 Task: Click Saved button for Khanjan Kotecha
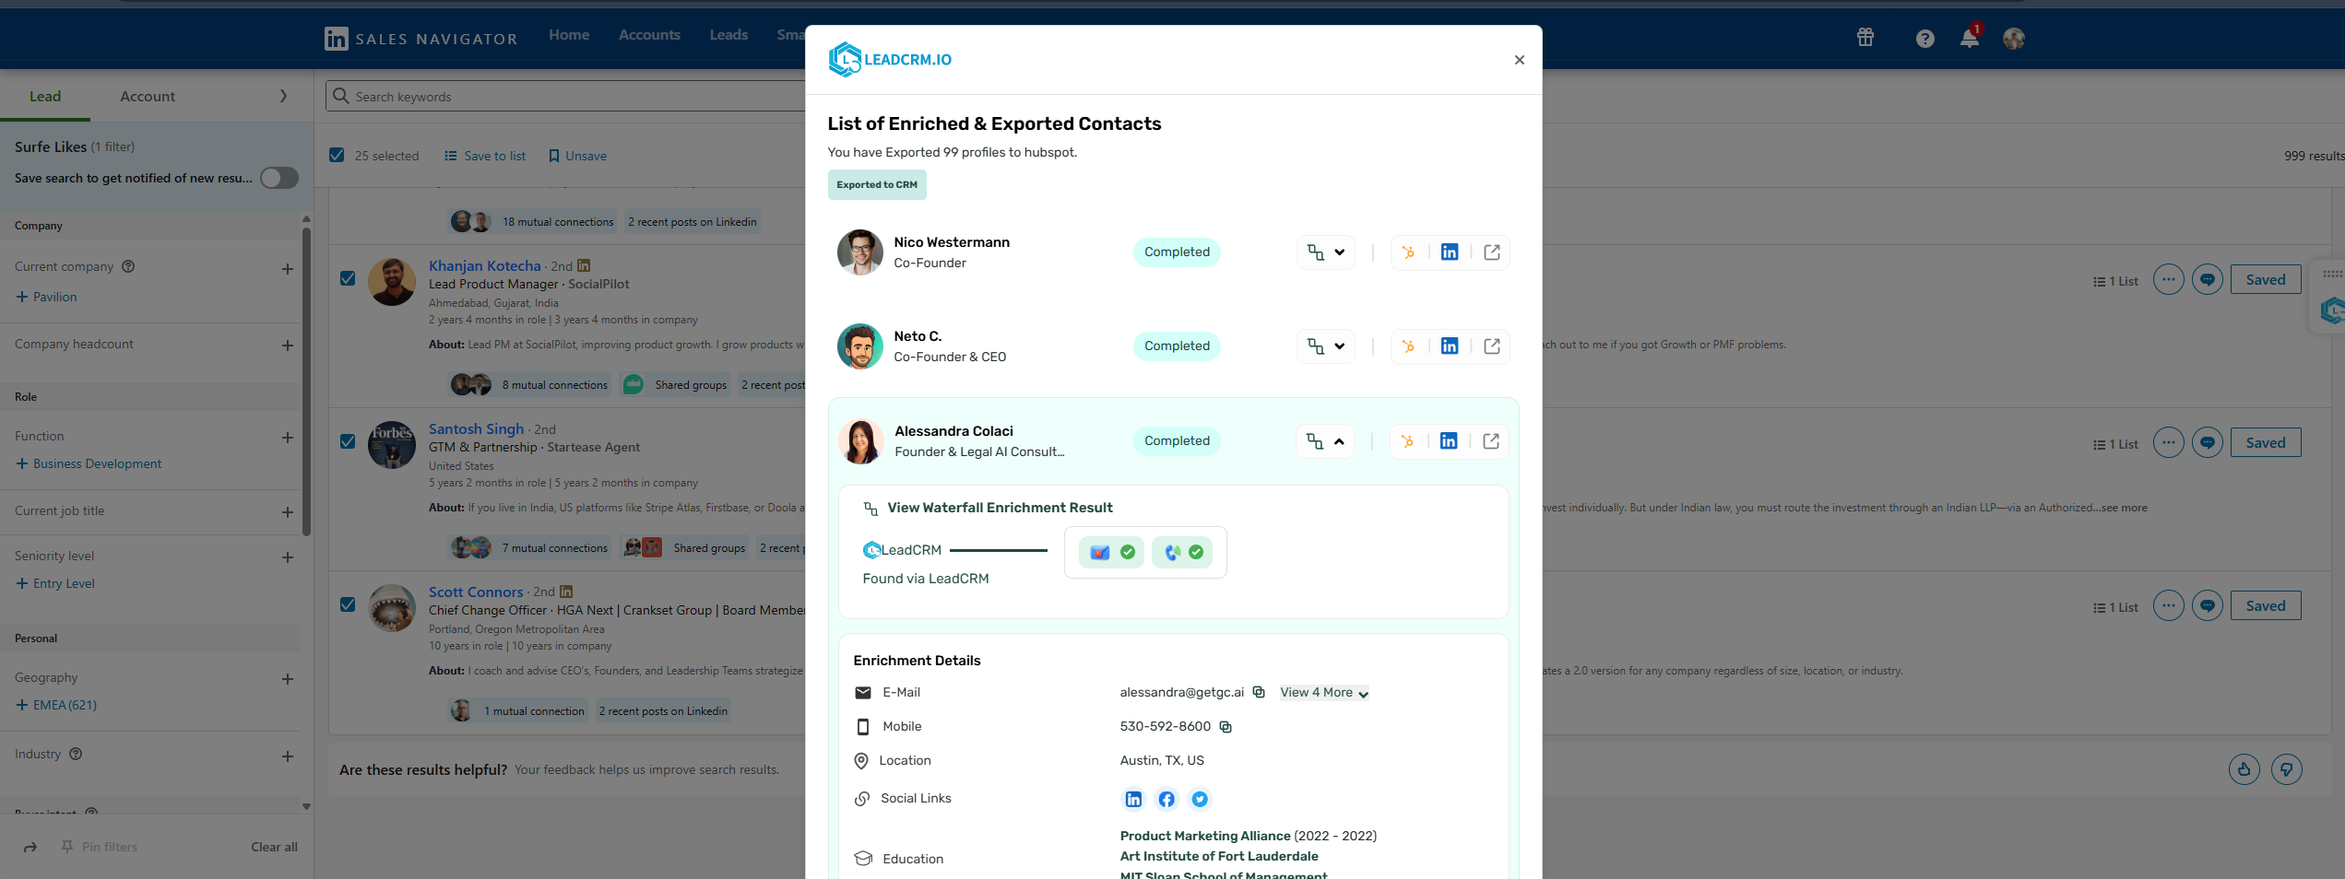click(2266, 279)
